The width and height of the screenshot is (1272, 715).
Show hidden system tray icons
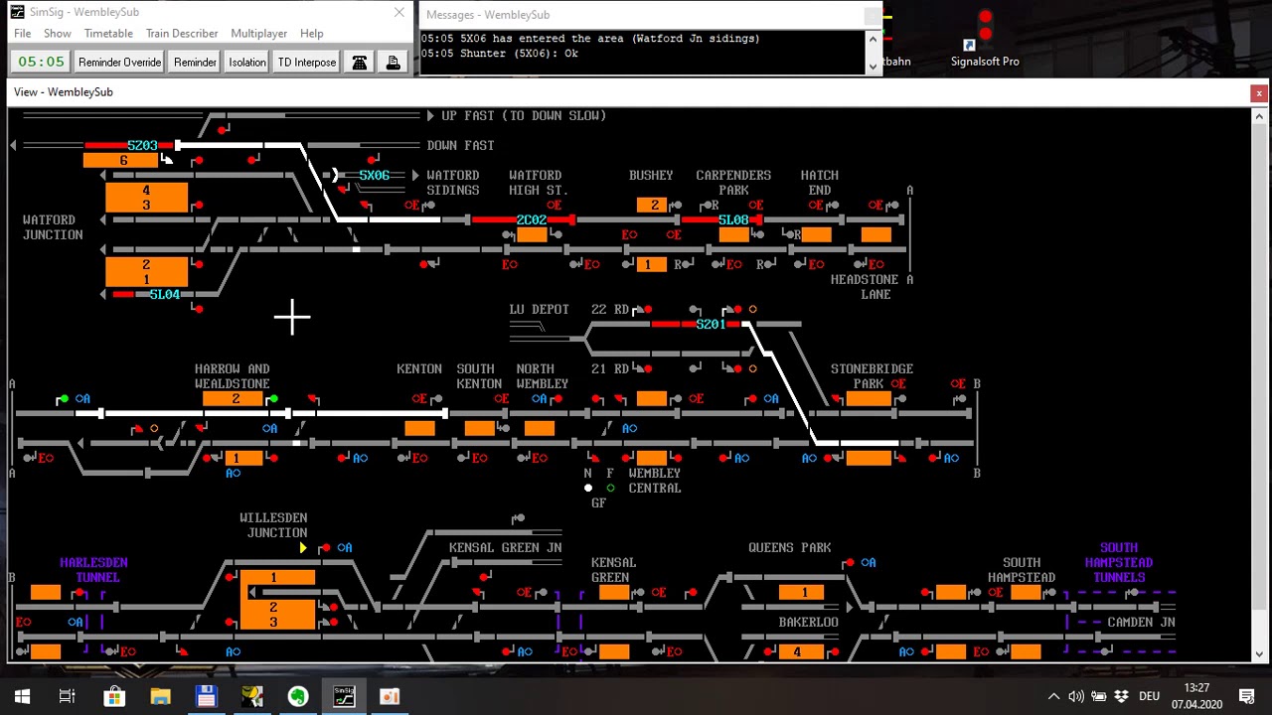[1053, 696]
